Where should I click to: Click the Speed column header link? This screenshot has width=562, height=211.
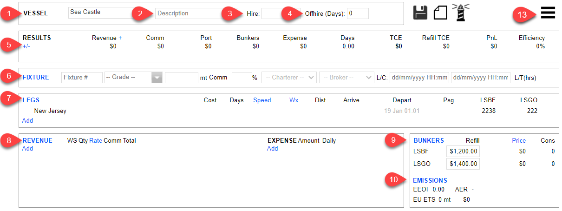point(262,100)
